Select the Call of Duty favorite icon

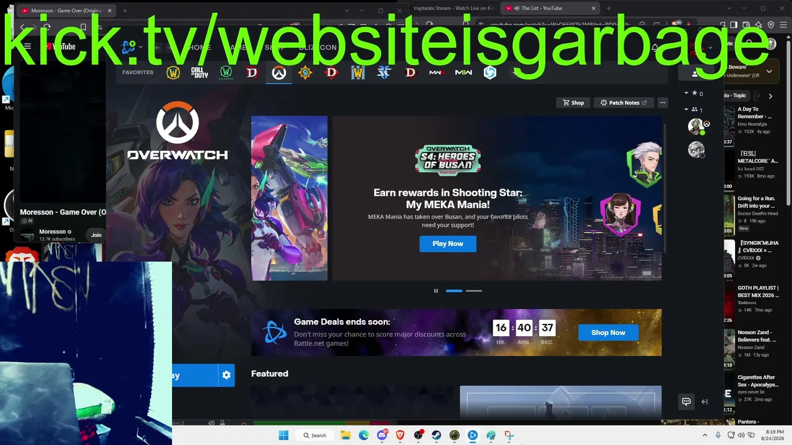tap(199, 73)
